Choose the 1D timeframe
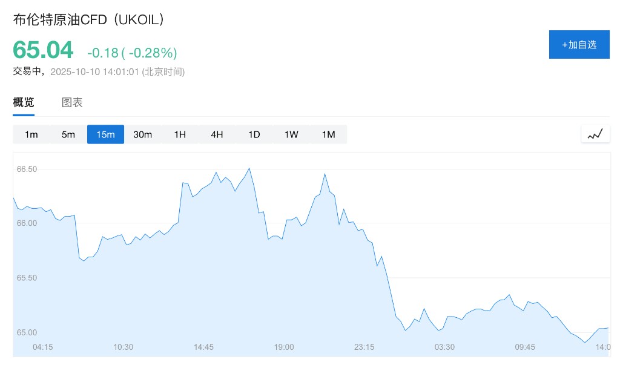The height and width of the screenshot is (365, 620). pyautogui.click(x=254, y=134)
